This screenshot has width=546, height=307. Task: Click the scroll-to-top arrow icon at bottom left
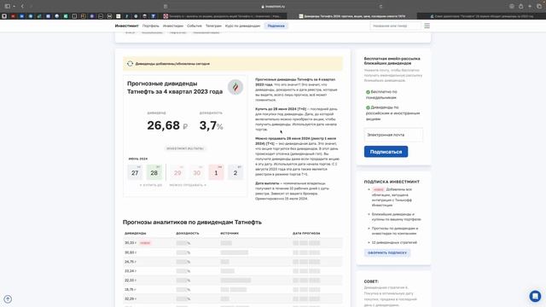pos(8,299)
